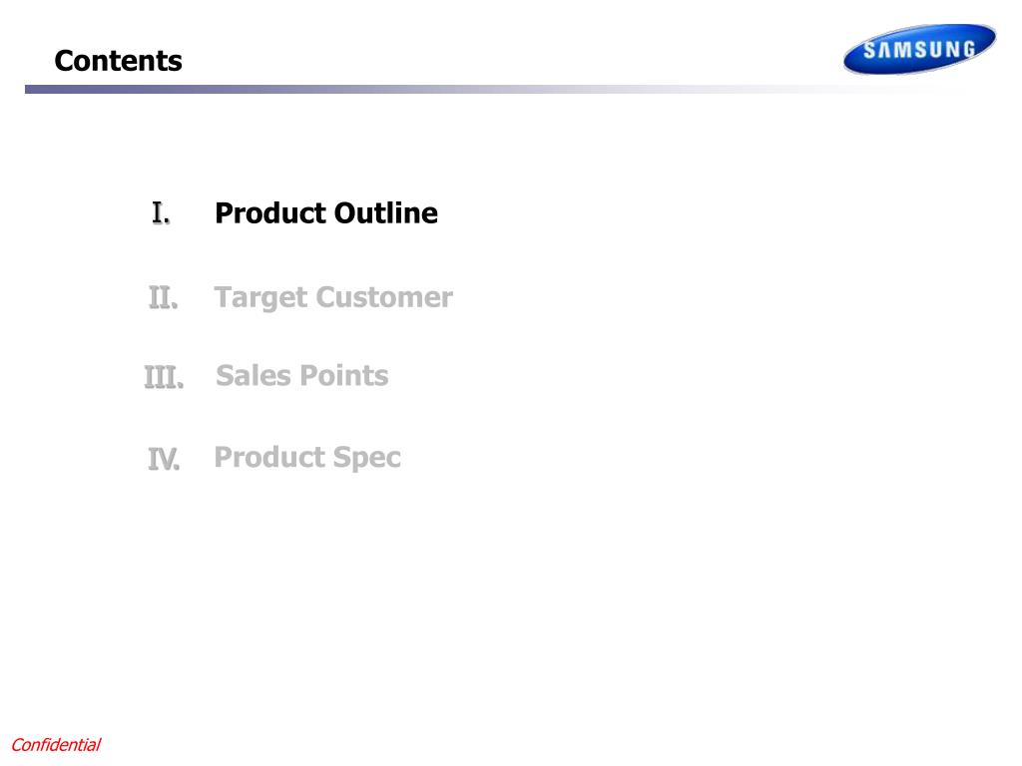Click the Samsung logo

click(919, 49)
